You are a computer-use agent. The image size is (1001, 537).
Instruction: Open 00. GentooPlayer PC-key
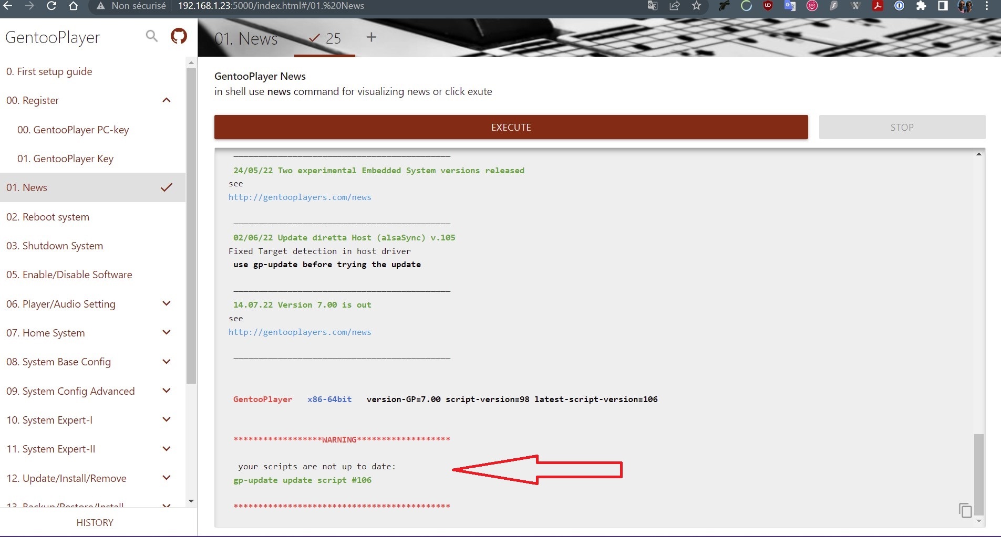(92, 130)
